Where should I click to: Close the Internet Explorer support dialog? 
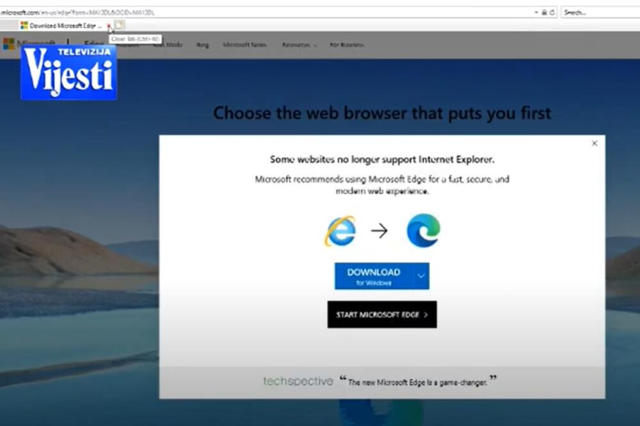pyautogui.click(x=595, y=143)
